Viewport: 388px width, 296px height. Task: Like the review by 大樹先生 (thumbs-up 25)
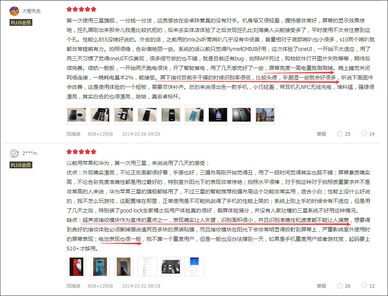[x=343, y=134]
